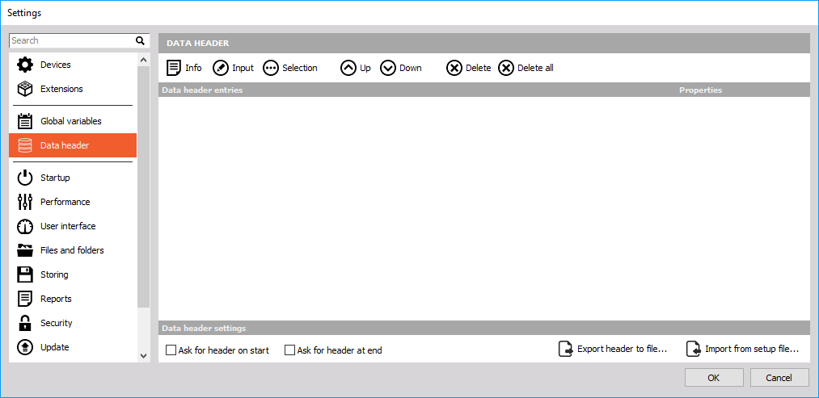Add a Selection header entry
The height and width of the screenshot is (398, 819).
pos(290,68)
